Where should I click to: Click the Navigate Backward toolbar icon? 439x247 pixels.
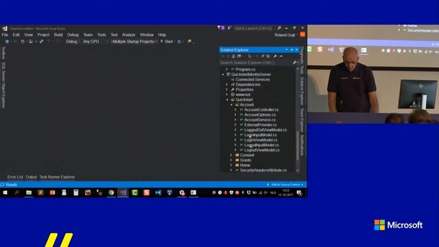[x=7, y=41]
